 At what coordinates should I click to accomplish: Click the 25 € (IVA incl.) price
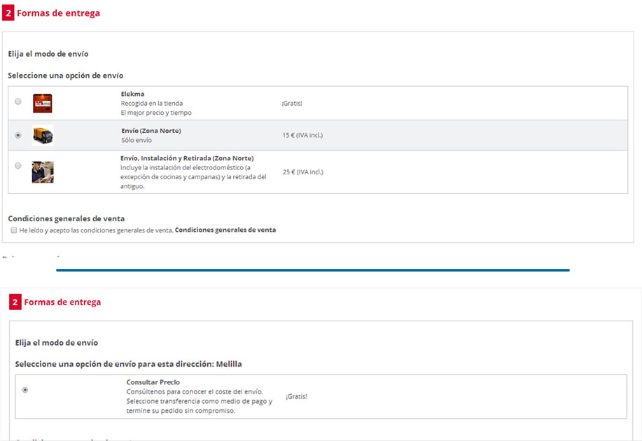tap(302, 171)
